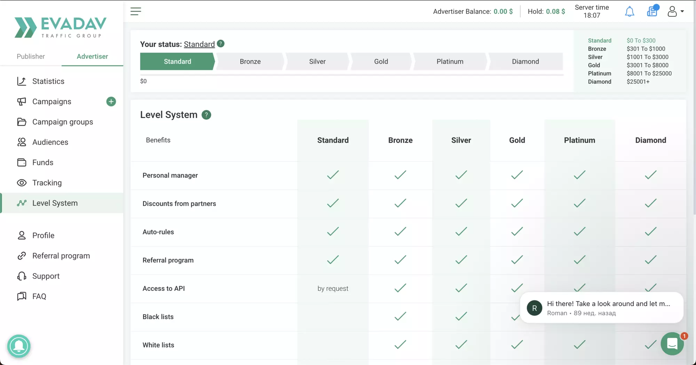Click the Black lists benefit row label

[x=158, y=317]
